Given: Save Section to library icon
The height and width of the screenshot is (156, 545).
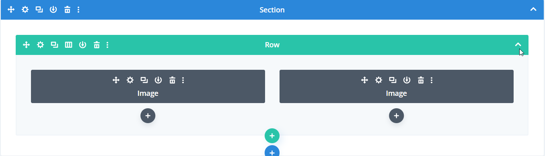Looking at the screenshot, I should [x=53, y=10].
